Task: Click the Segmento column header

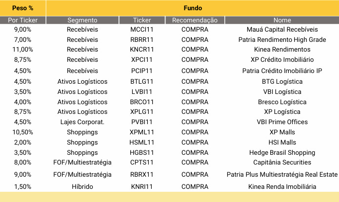Action: [82, 20]
